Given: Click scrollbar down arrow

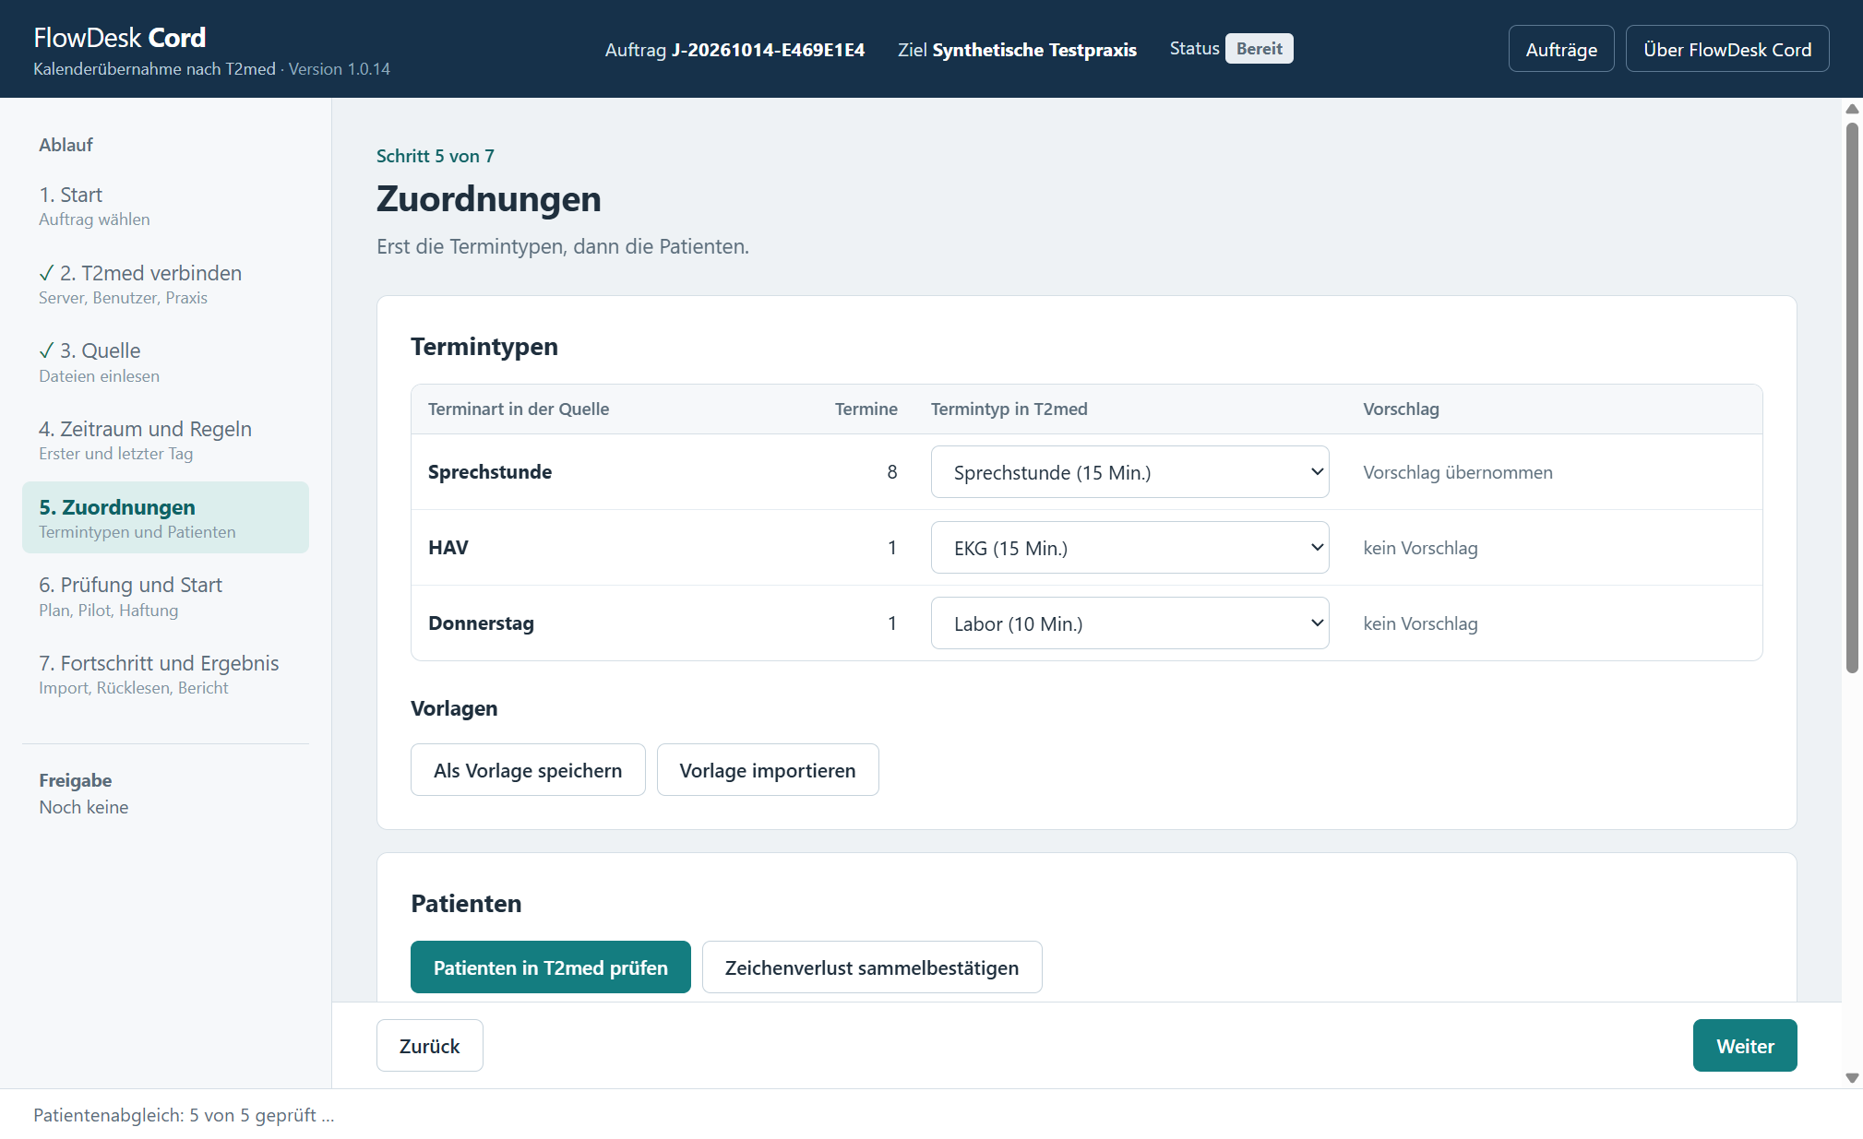Looking at the screenshot, I should (x=1852, y=1078).
